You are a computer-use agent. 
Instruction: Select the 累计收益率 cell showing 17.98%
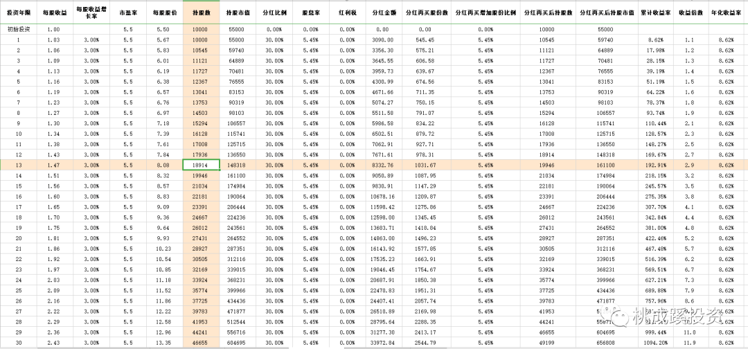657,50
